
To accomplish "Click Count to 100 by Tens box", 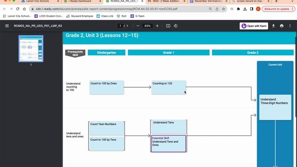I will click(107, 143).
